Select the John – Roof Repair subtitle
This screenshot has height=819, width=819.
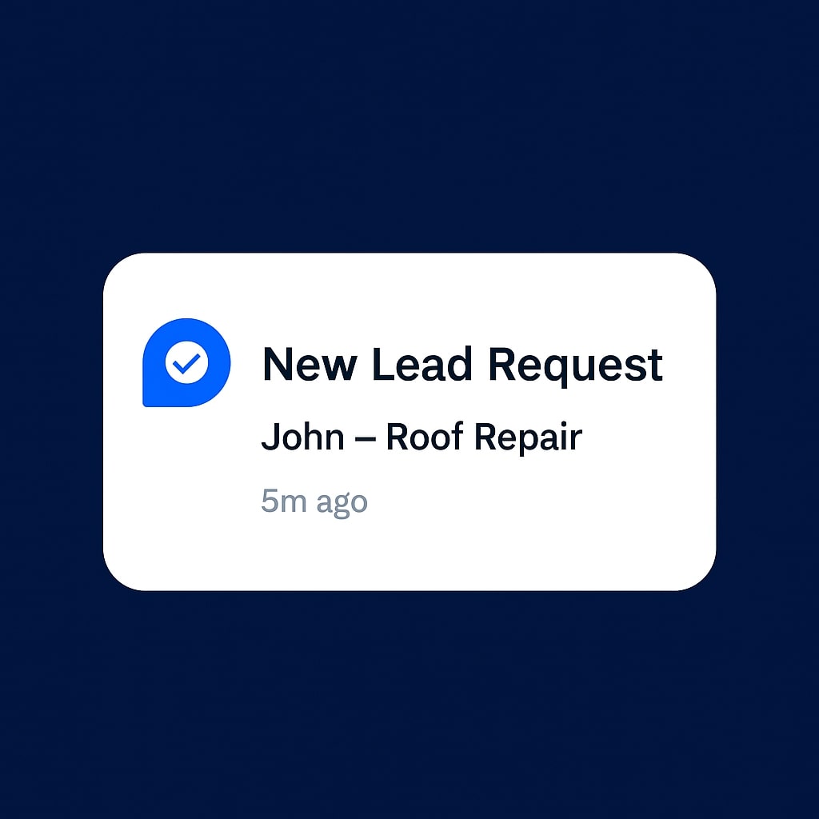(422, 437)
